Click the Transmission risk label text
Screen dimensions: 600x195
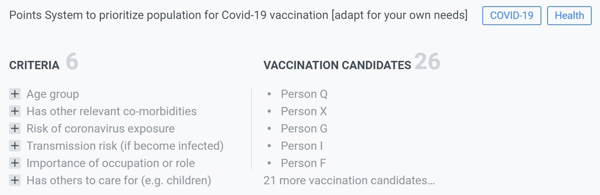125,146
